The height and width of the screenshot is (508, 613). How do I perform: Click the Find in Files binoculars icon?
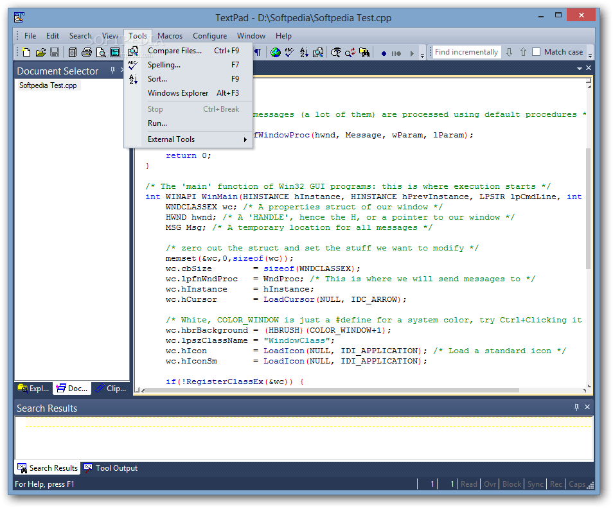[364, 52]
